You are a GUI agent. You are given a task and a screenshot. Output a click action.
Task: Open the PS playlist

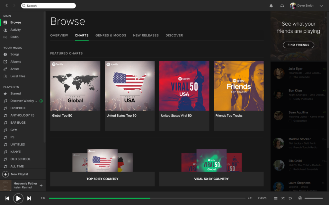(13, 137)
